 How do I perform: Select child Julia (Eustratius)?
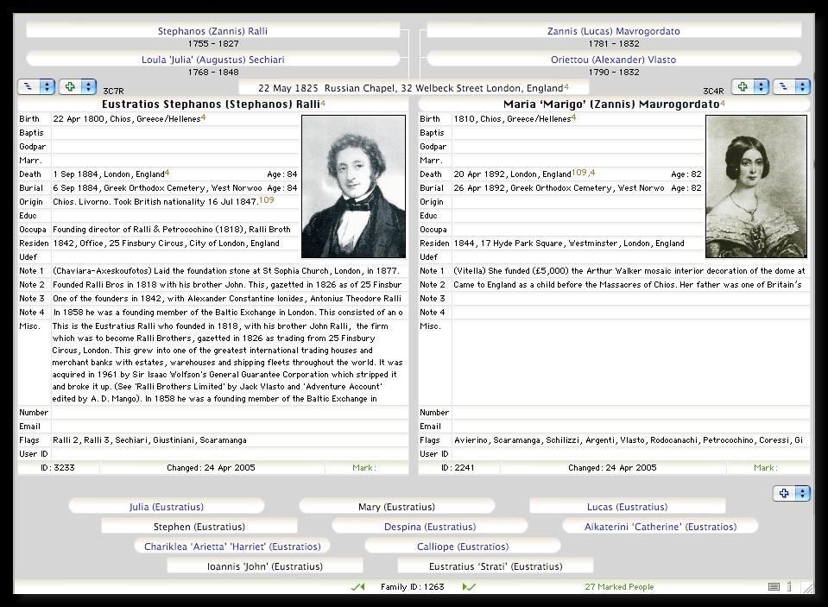tap(167, 507)
